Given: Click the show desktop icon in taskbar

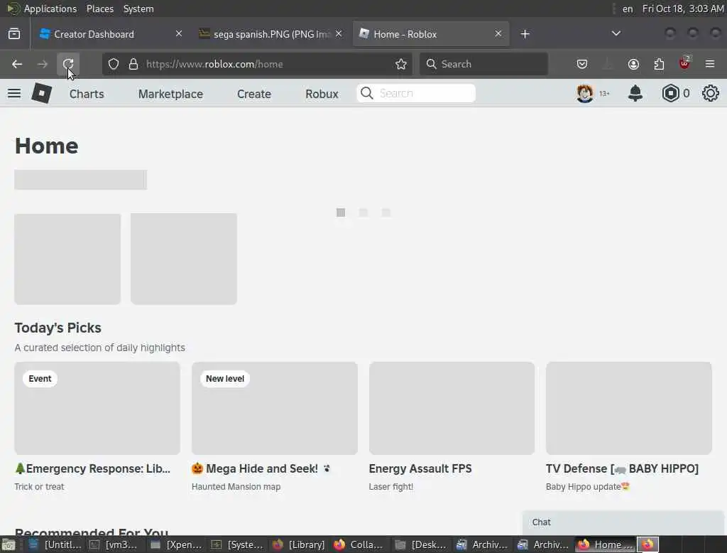Looking at the screenshot, I should (x=9, y=544).
